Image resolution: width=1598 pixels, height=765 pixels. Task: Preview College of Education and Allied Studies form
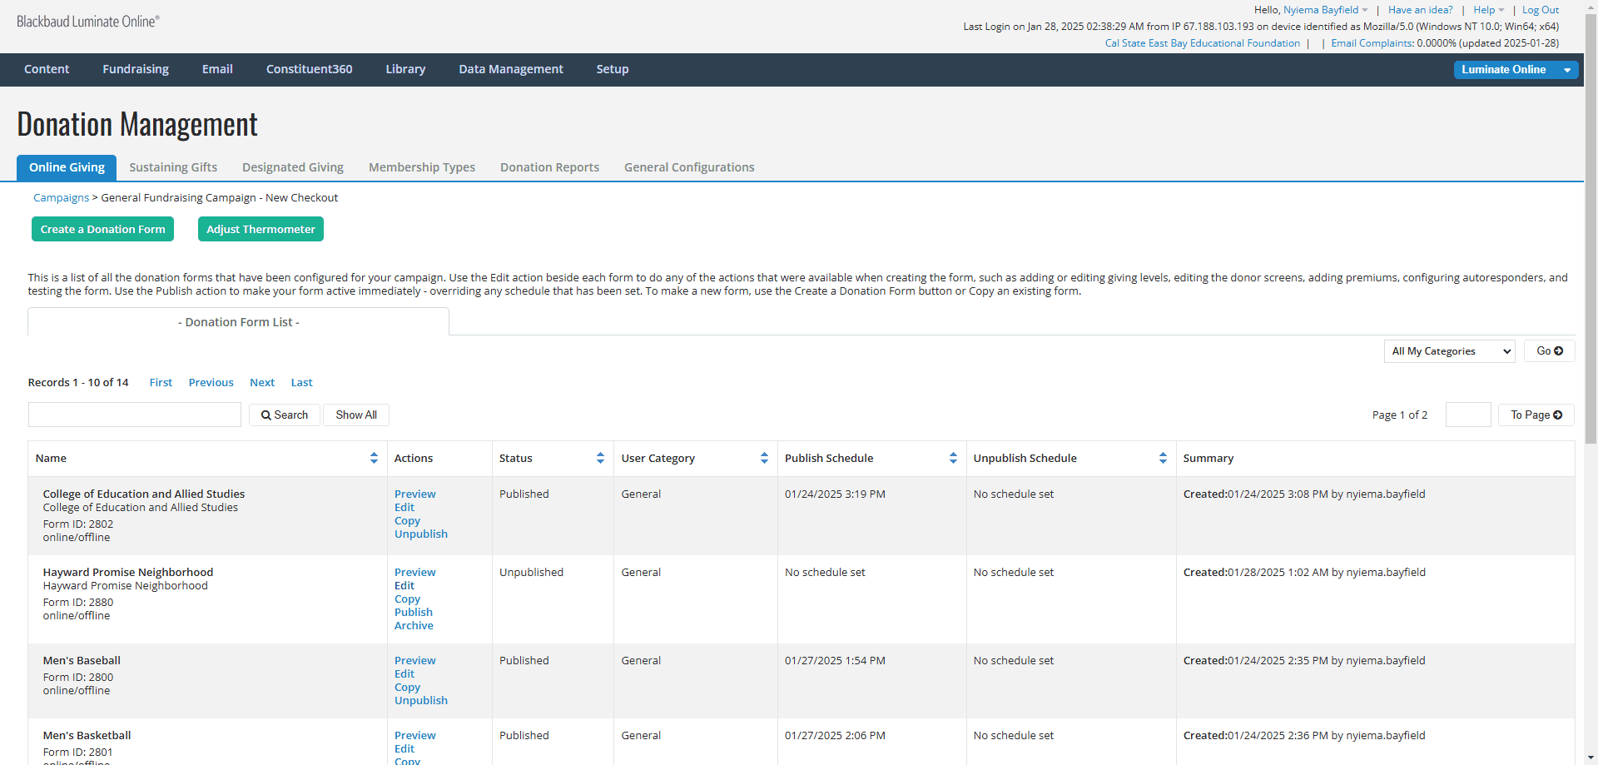pyautogui.click(x=415, y=494)
